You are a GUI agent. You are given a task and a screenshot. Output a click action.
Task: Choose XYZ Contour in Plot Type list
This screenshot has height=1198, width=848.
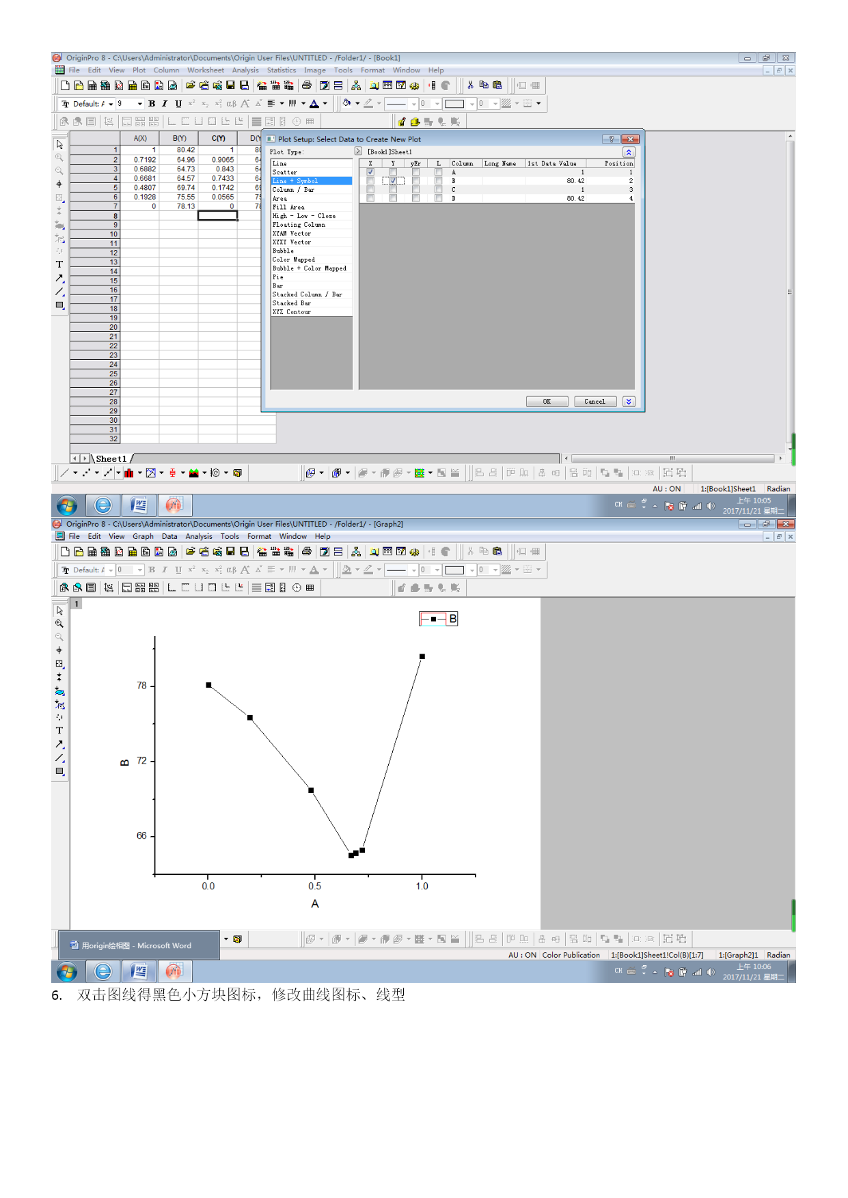coord(312,312)
